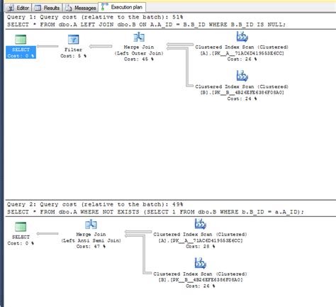Click the Merge Join Left Outer Join icon
This screenshot has width=336, height=307.
139,38
